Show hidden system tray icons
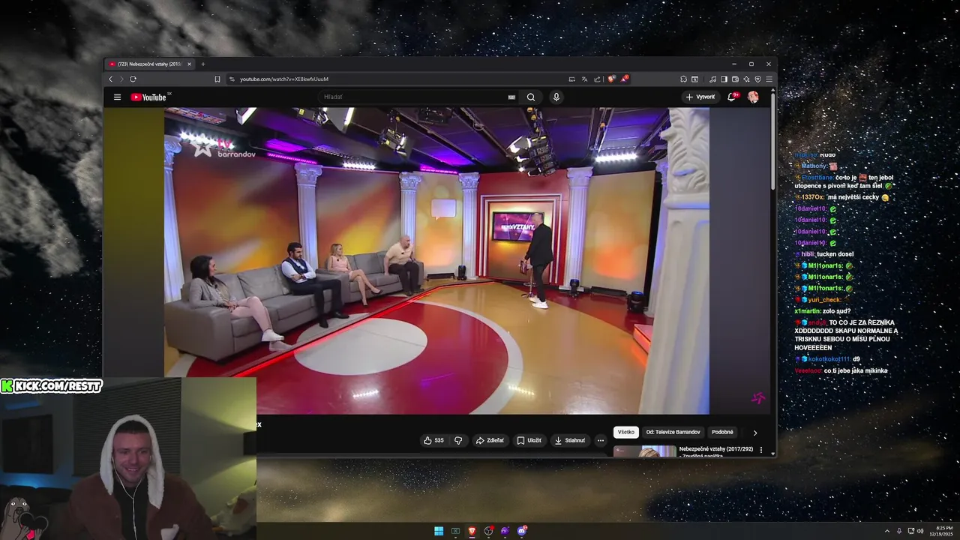Screen dimensions: 960x540 [887, 531]
